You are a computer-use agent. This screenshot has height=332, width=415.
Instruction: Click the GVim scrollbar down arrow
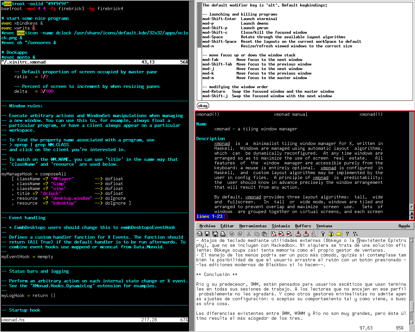point(412,323)
